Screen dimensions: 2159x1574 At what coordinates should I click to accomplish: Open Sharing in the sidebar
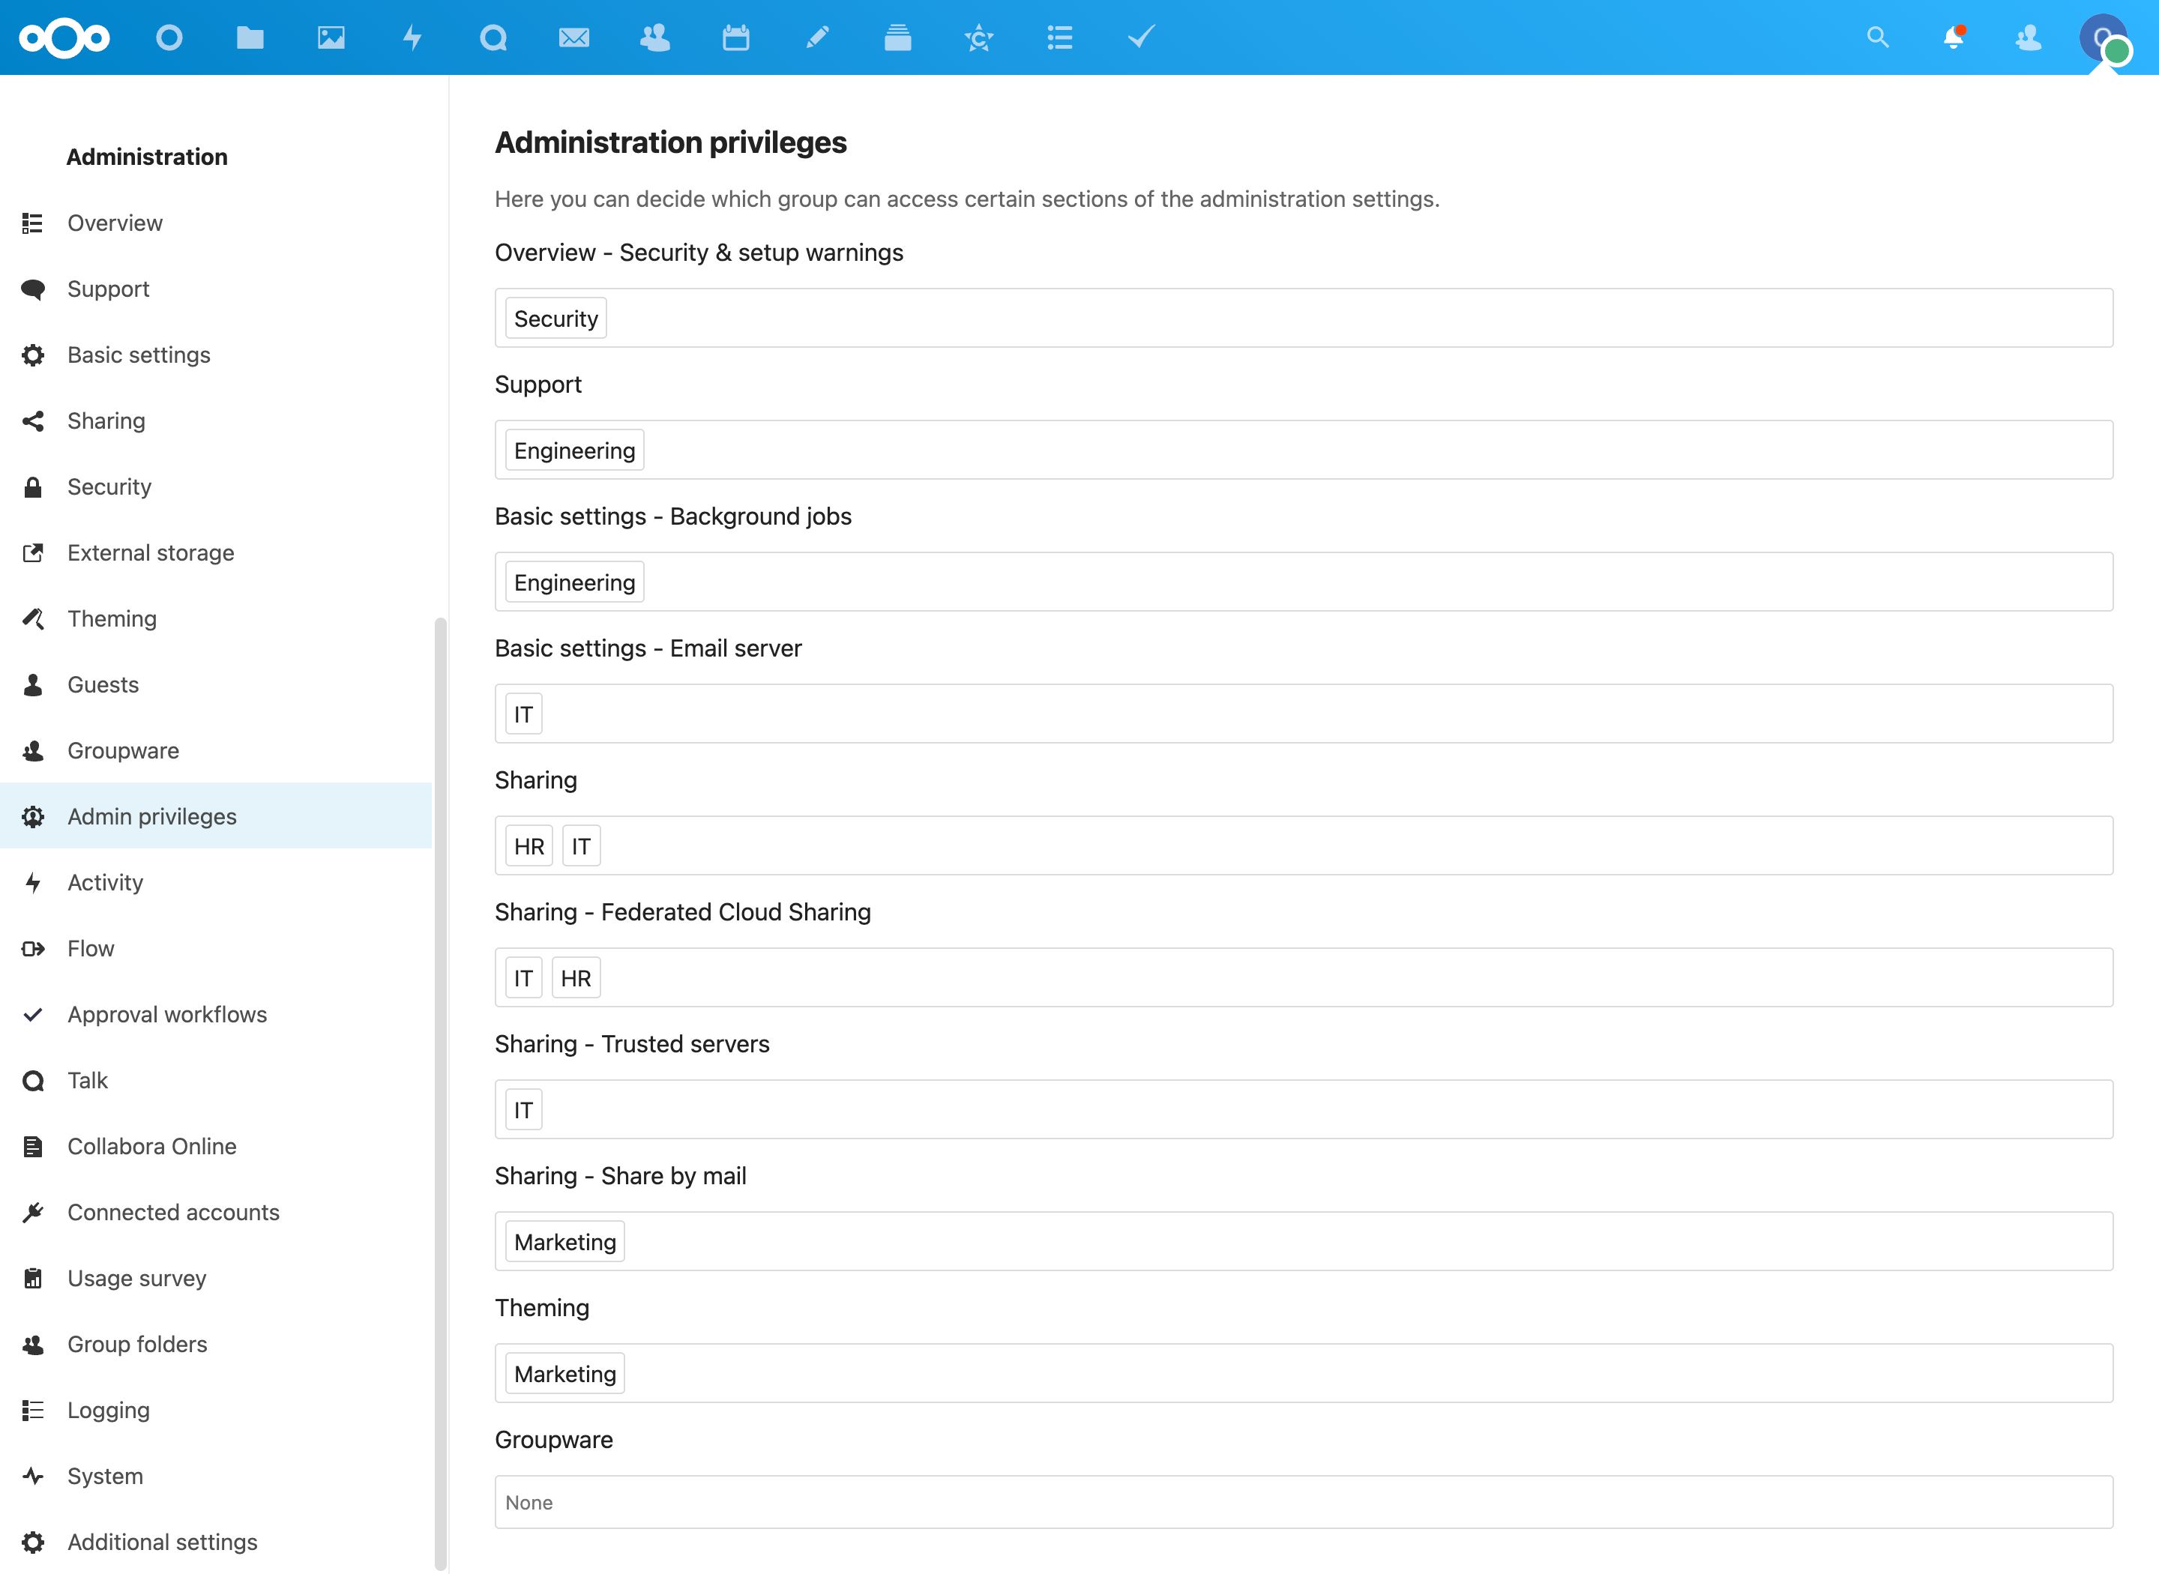click(217, 421)
